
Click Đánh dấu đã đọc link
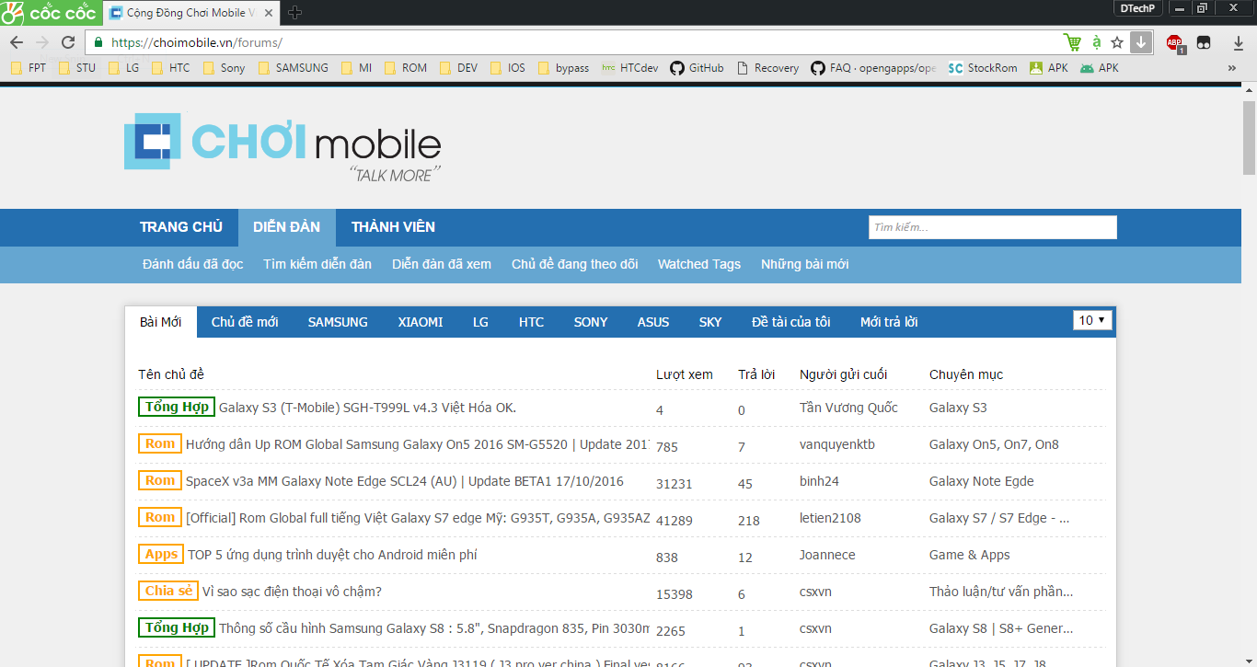click(x=193, y=264)
